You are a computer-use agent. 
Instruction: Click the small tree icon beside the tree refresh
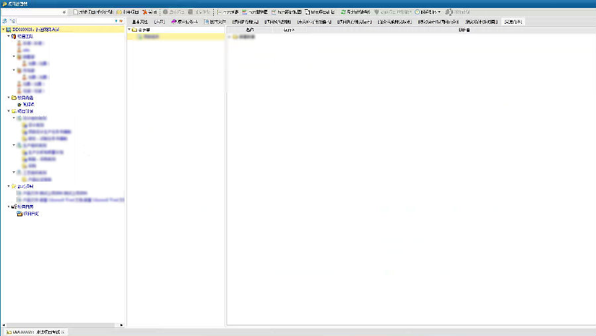(x=13, y=21)
